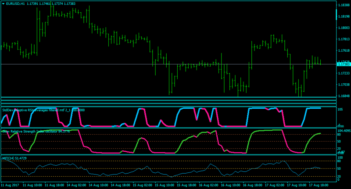The image size is (351, 189).
Task: Click the StdDev adaptive RSX indicator label
Action: 43,110
